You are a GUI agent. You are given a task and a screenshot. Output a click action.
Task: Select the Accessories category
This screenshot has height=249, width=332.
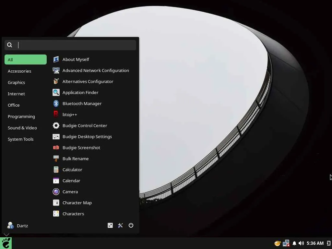tap(26, 71)
